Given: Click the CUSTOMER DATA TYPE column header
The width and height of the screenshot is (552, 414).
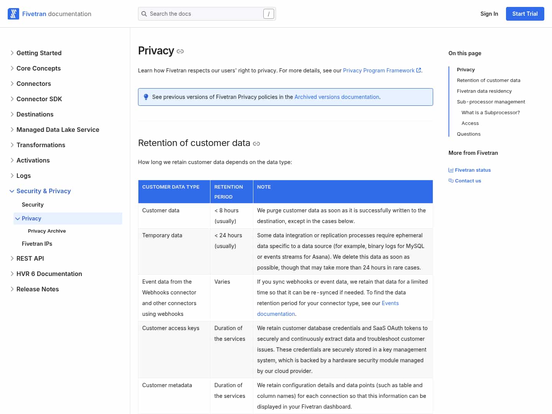Looking at the screenshot, I should click(x=174, y=192).
